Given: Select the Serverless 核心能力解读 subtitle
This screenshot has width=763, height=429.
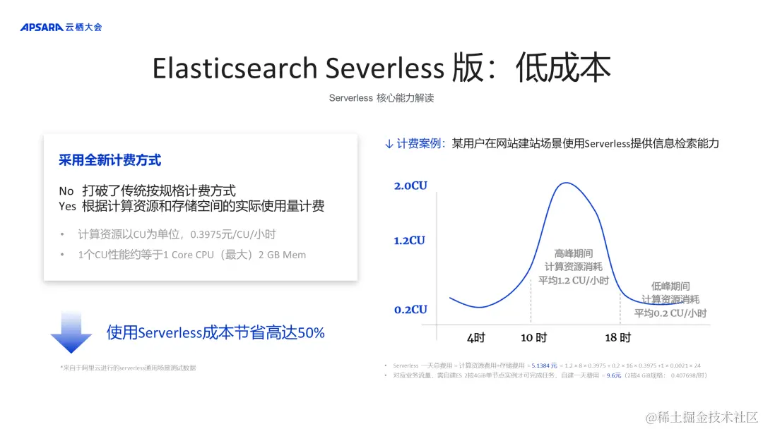Looking at the screenshot, I should (x=381, y=97).
